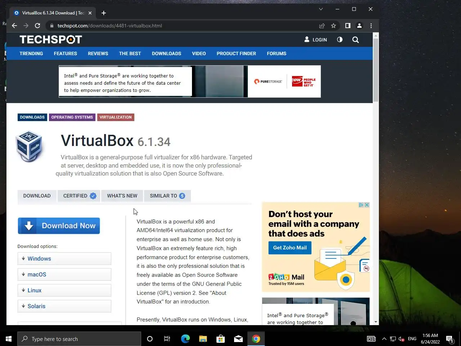Click the Intel Pure Storage banner ad

(x=190, y=81)
